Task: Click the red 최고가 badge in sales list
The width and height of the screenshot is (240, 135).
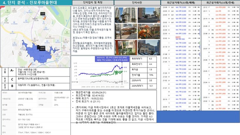Action: pyautogui.click(x=178, y=37)
